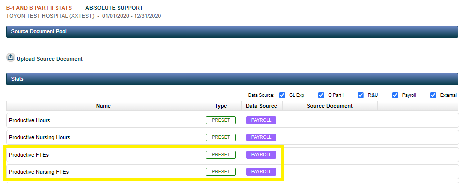
Task: Select the Productive Hours row name
Action: click(29, 120)
